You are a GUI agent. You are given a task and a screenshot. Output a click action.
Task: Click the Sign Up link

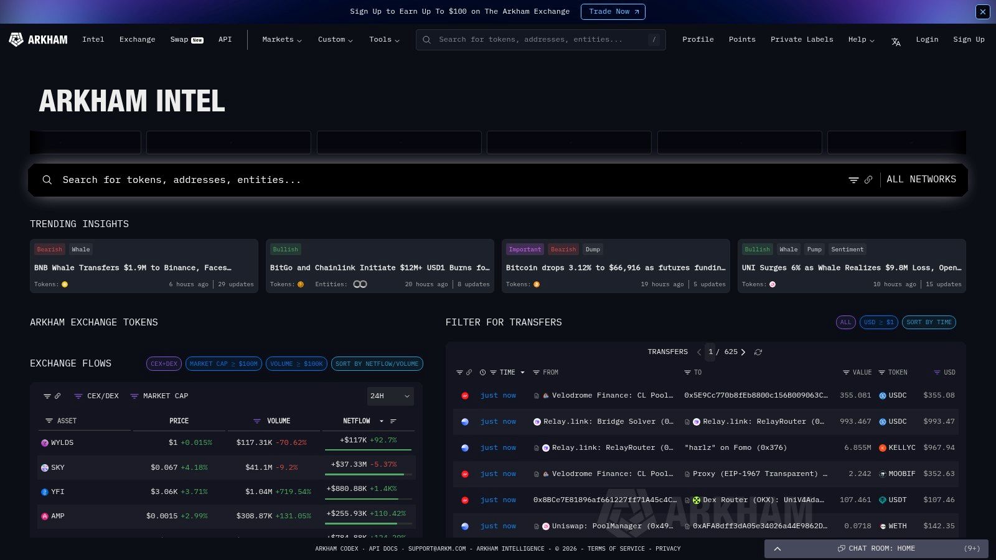point(969,40)
